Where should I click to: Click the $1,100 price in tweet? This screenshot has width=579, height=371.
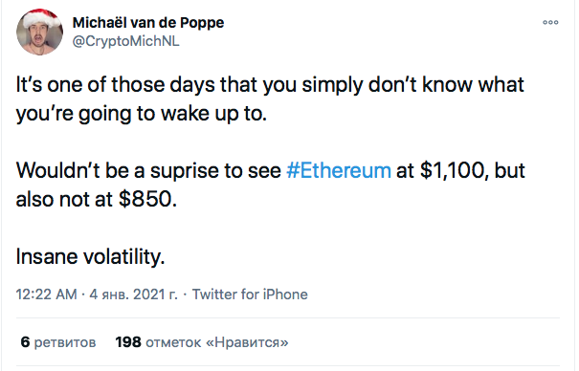click(x=452, y=170)
